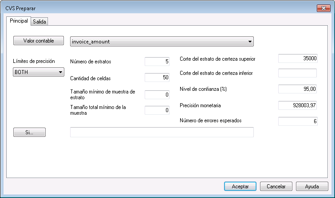Viewport: 335px width, 198px height.
Task: Expand the Límites de precisión BOTH dropdown
Action: click(39, 72)
